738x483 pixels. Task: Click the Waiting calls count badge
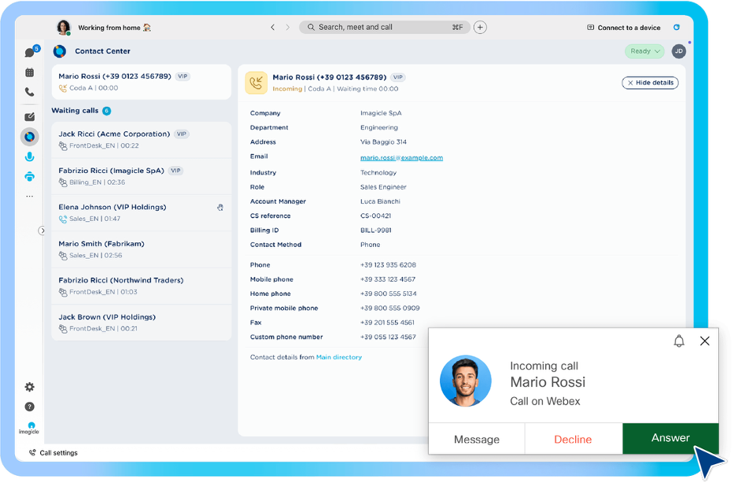tap(107, 111)
